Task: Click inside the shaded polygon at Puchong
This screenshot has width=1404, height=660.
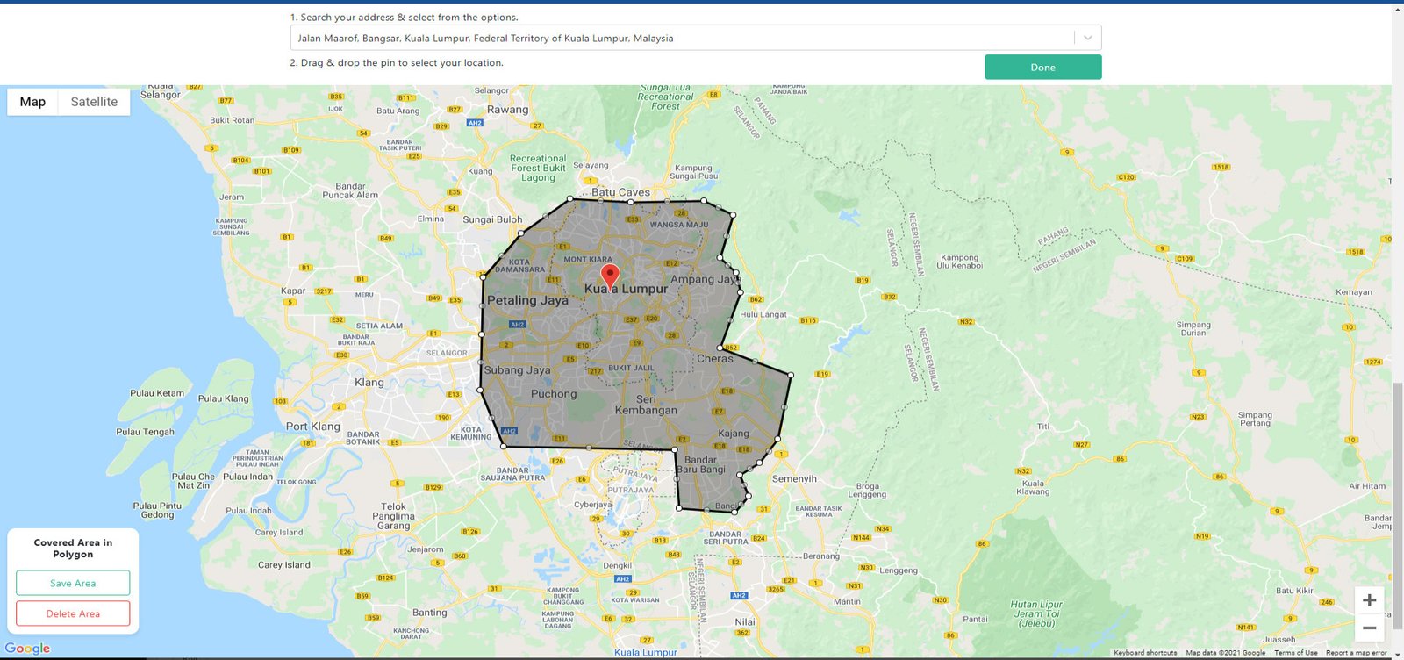Action: point(554,394)
